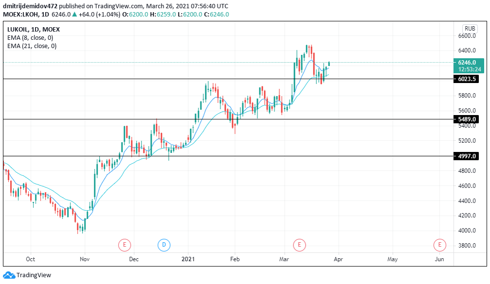490x284 pixels.
Task: Click the +64.0 (+1.04%) change value
Action: click(x=99, y=15)
